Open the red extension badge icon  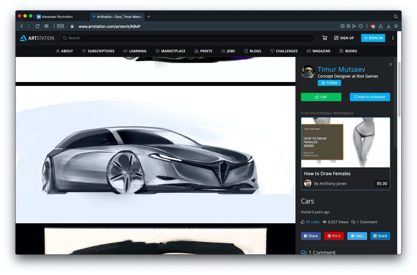coord(373,26)
